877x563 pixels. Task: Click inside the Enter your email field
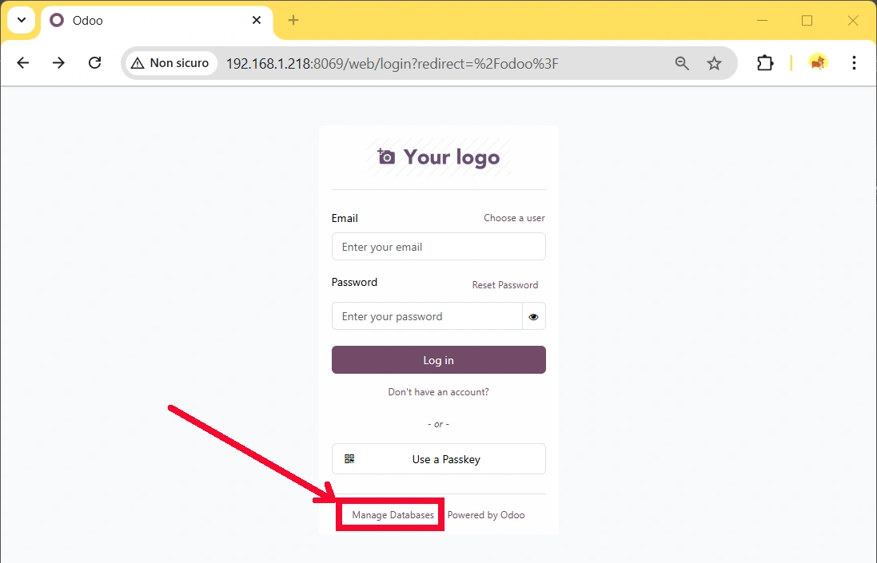(438, 246)
